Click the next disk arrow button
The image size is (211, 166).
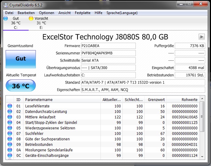click(202, 37)
